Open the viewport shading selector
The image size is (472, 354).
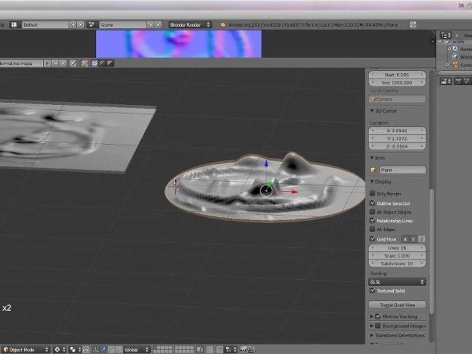point(59,350)
